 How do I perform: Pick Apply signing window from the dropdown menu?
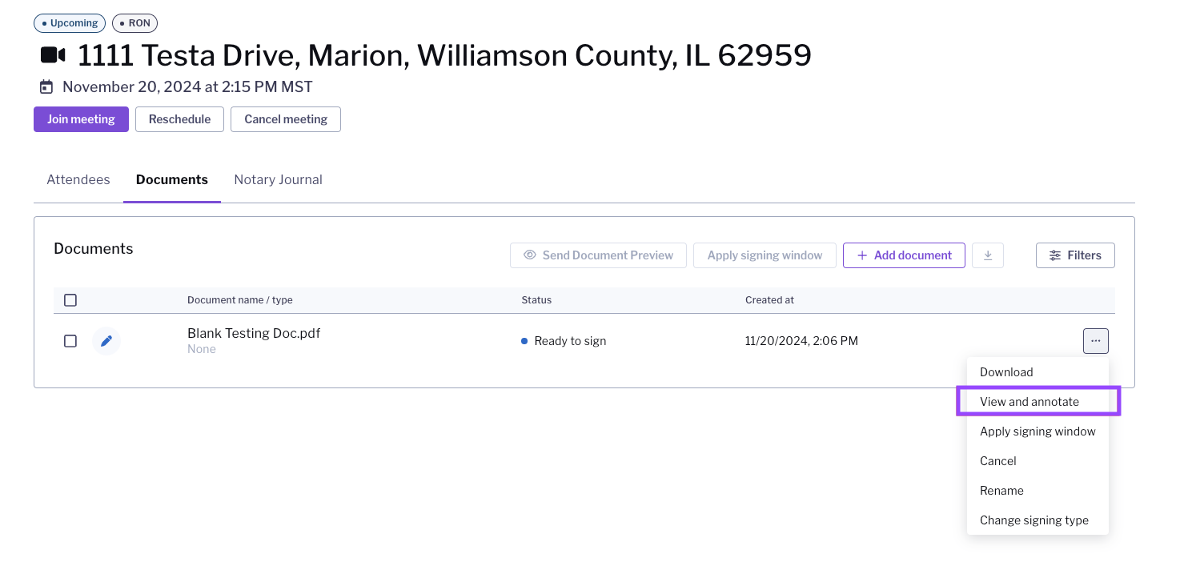tap(1038, 432)
